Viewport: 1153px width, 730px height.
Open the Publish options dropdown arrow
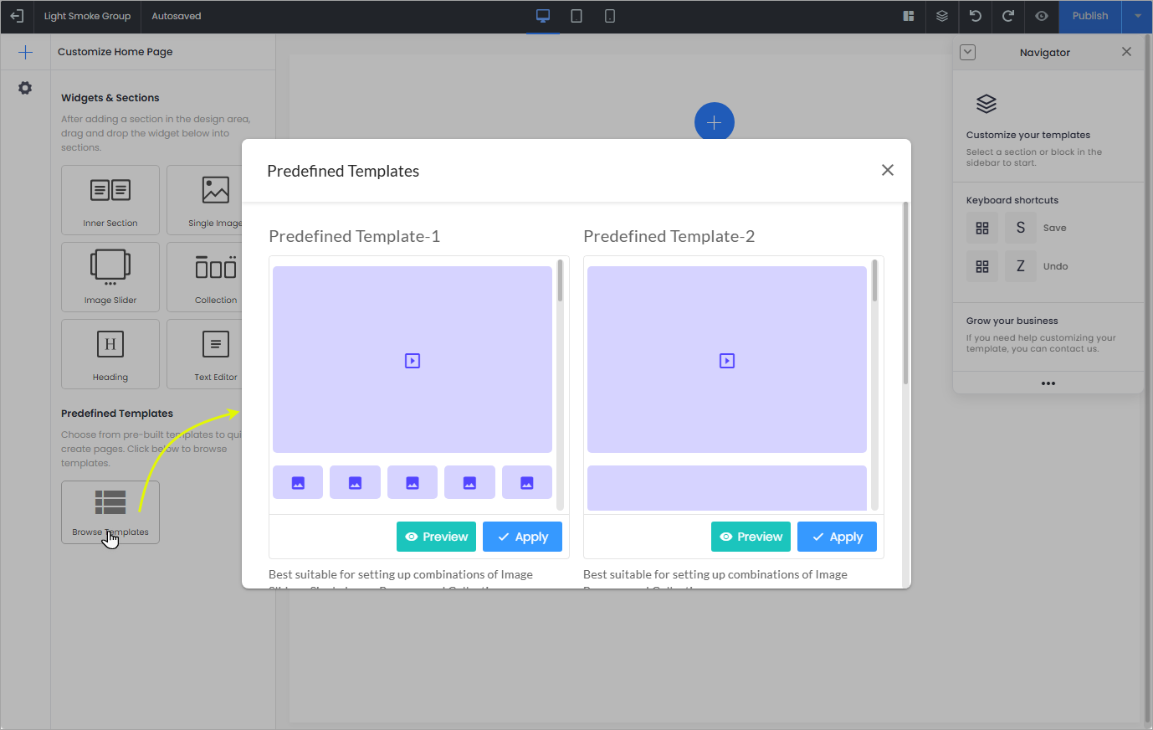1138,16
